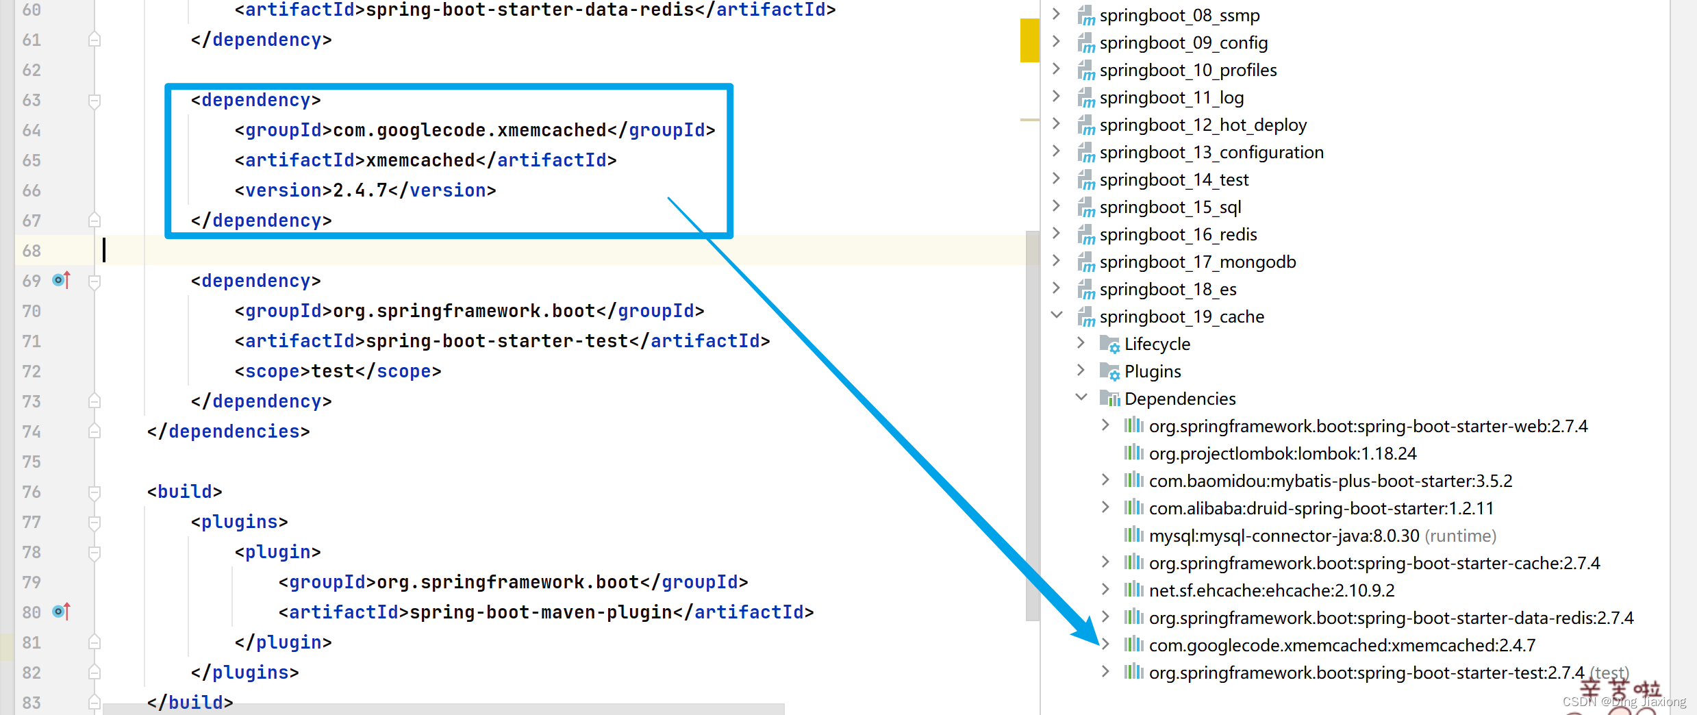The image size is (1697, 715).
Task: Click the Maven module icon for springboot_16_redis
Action: pyautogui.click(x=1085, y=234)
